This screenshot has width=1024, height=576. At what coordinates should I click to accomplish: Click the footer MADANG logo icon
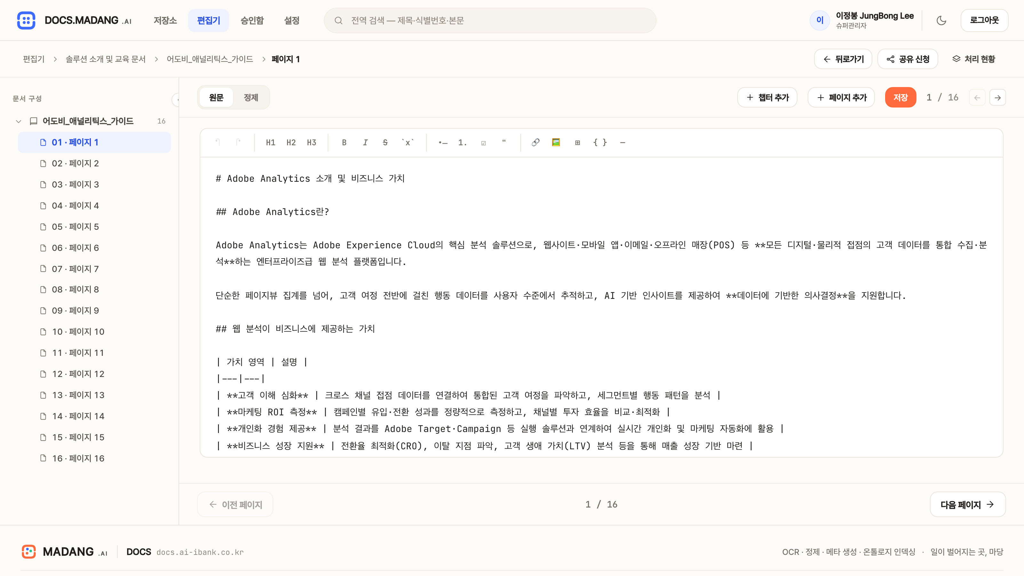click(x=28, y=552)
